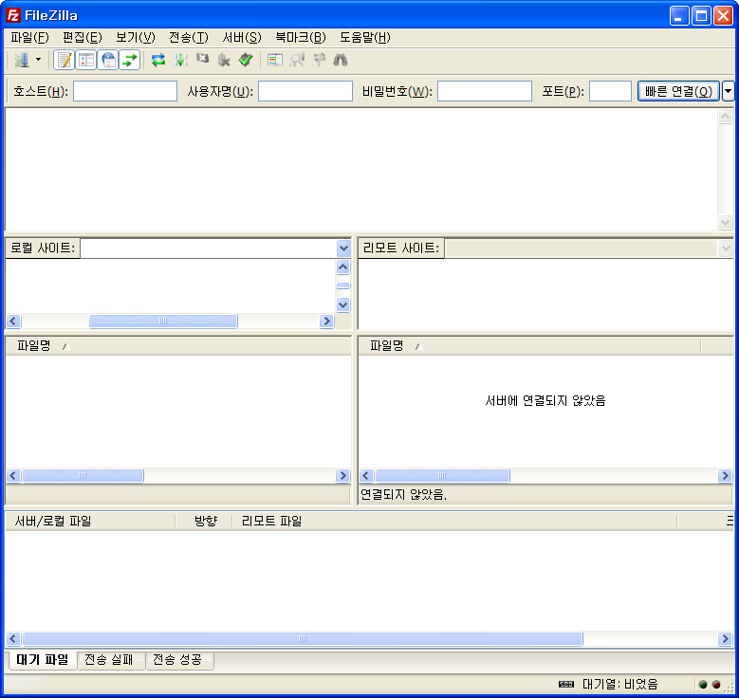Toggle the message log display
739x698 pixels.
tap(64, 60)
